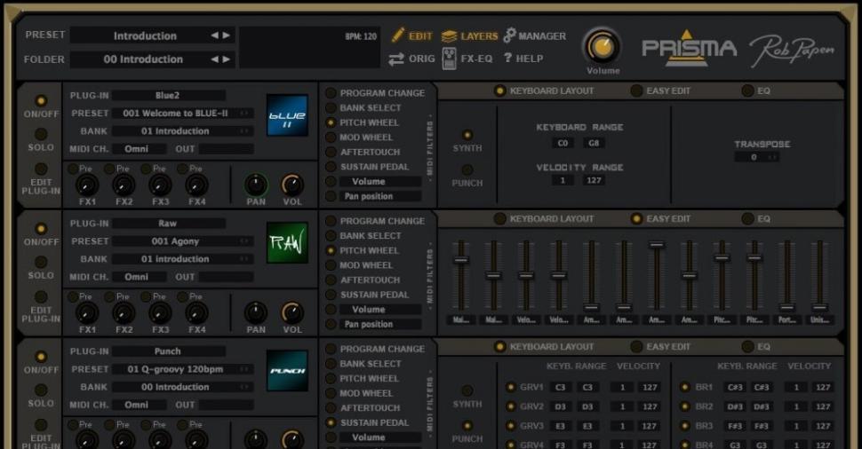
Task: Enable the Mod Wheel MIDI filter for Blue2
Action: [331, 138]
